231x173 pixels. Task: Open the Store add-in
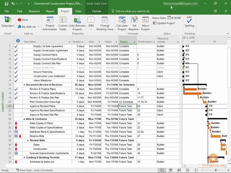(x=23, y=20)
